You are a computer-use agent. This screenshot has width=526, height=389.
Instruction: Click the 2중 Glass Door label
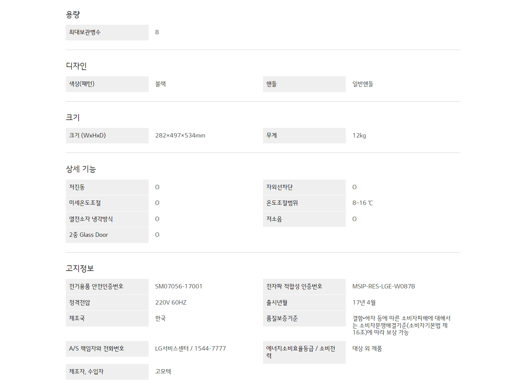tap(88, 235)
